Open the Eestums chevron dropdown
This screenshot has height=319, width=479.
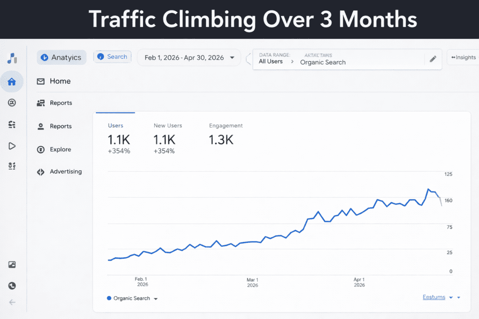(x=450, y=297)
